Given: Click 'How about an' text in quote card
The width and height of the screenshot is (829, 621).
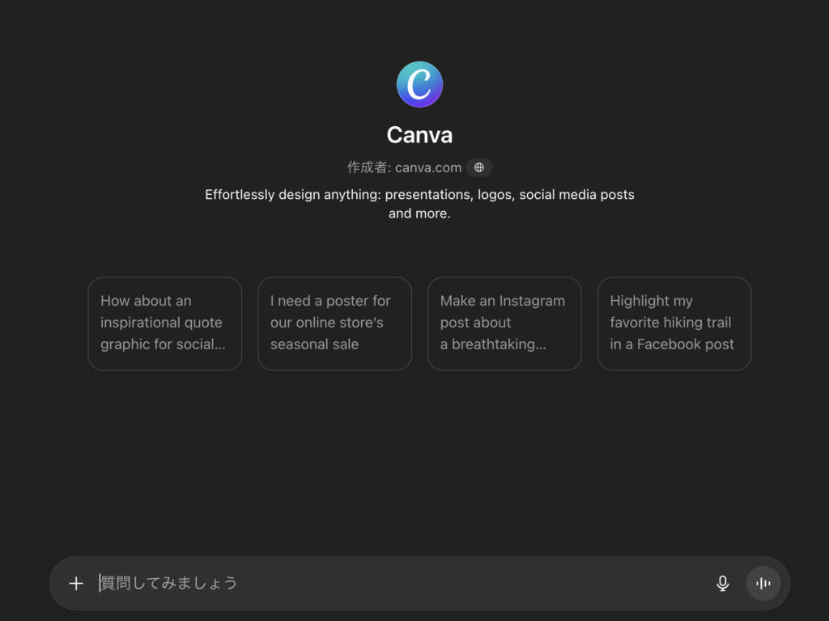Looking at the screenshot, I should click(x=146, y=301).
